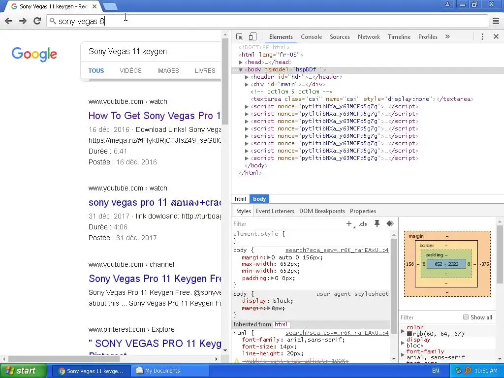
Task: Open the Network tab
Action: pos(369,36)
